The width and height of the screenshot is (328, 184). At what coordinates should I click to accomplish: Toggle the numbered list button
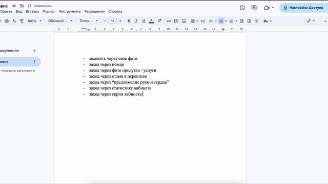point(231,21)
